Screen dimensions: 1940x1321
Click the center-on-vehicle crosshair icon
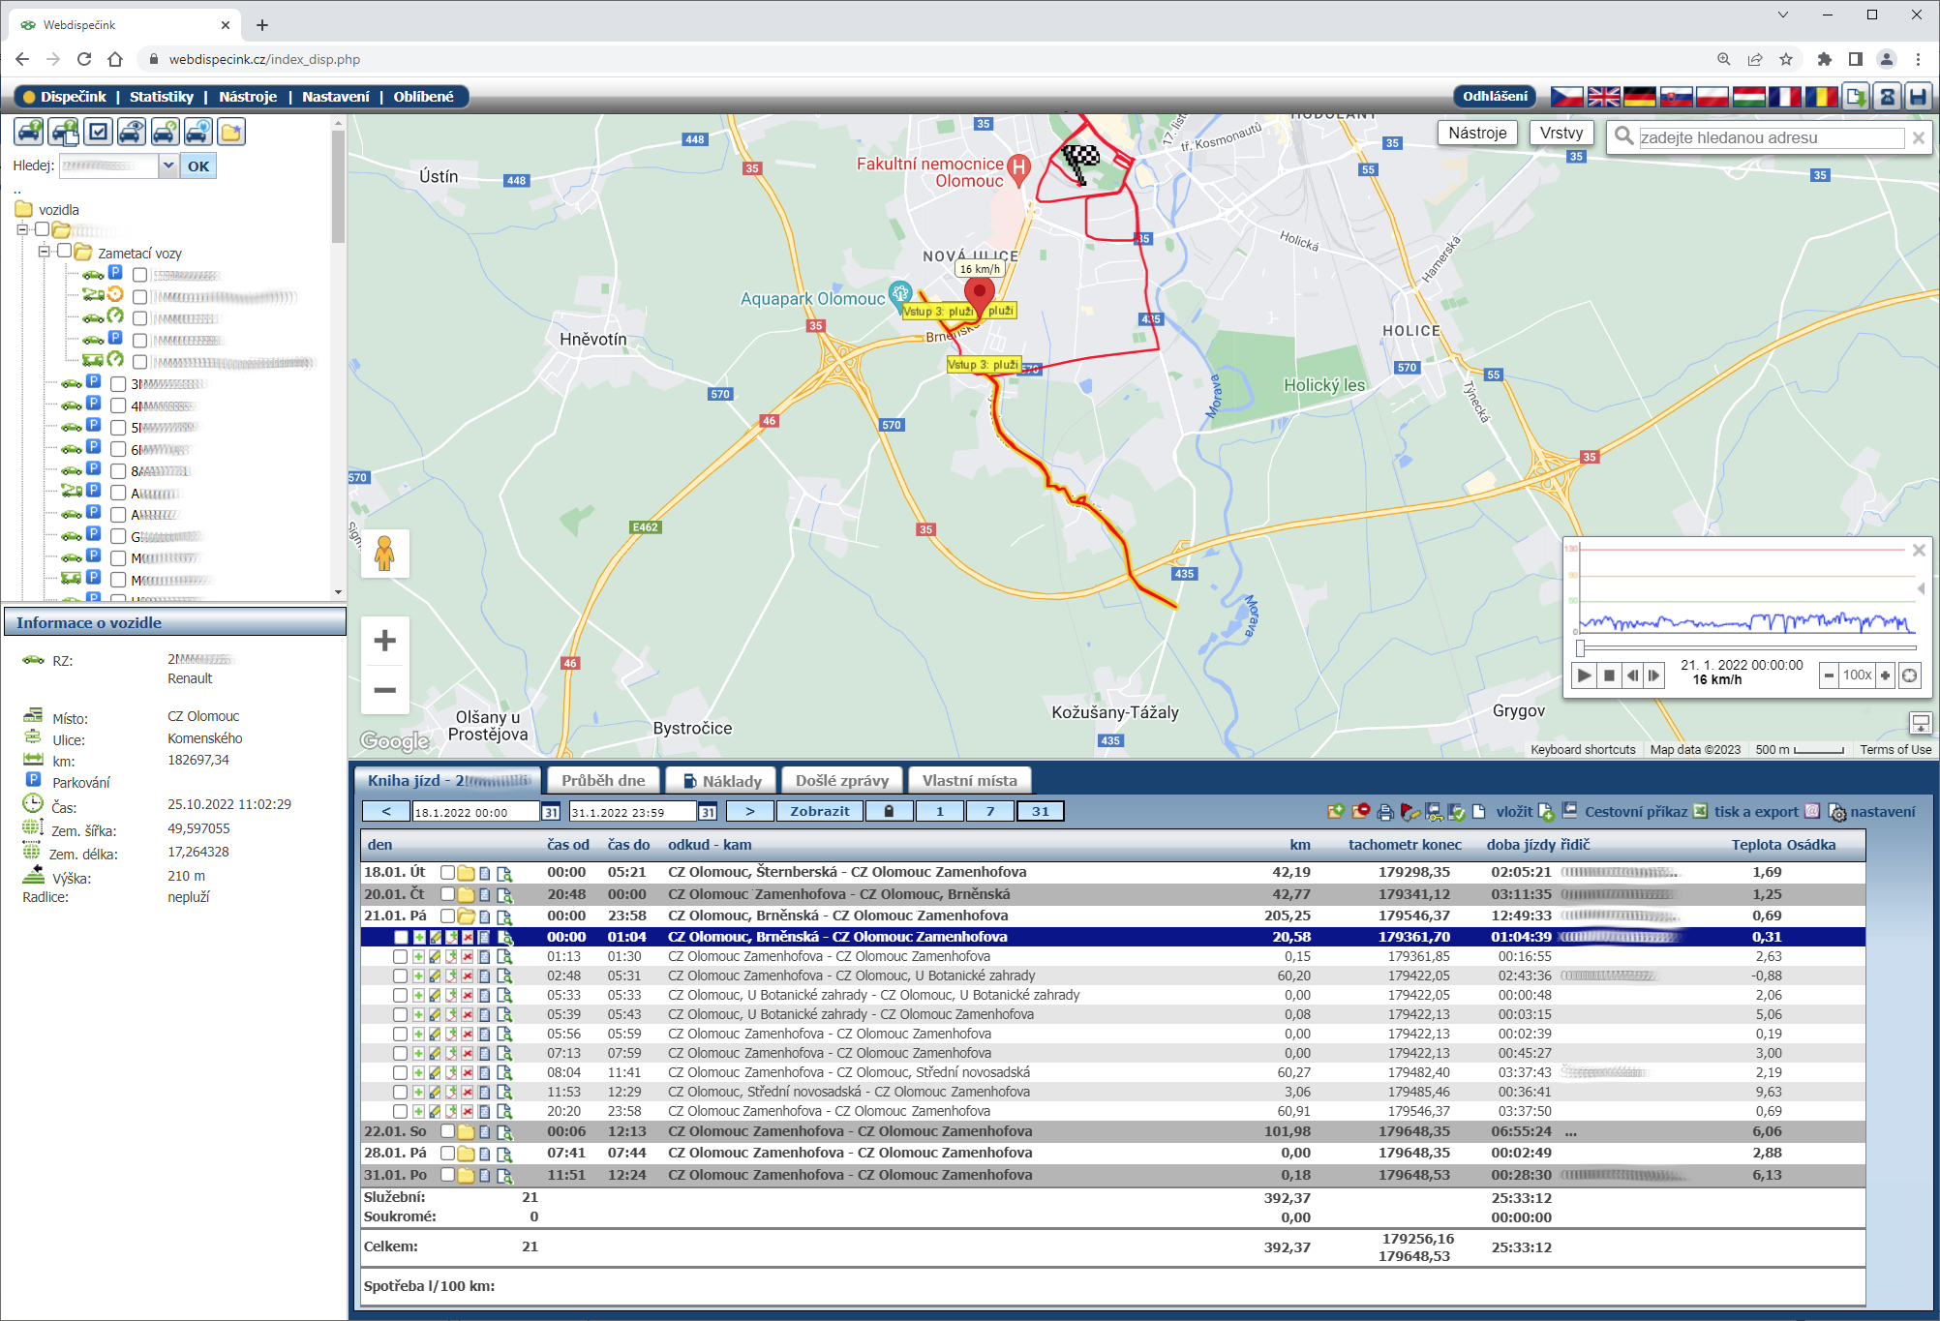tap(1909, 676)
